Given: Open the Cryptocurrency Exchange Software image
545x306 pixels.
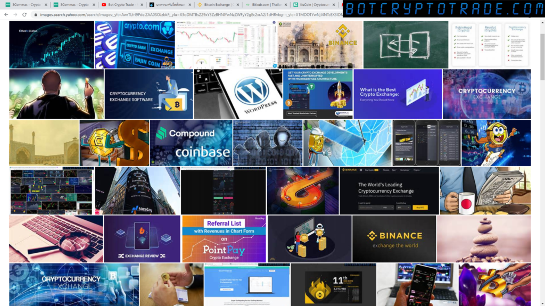Looking at the screenshot, I should click(x=149, y=94).
